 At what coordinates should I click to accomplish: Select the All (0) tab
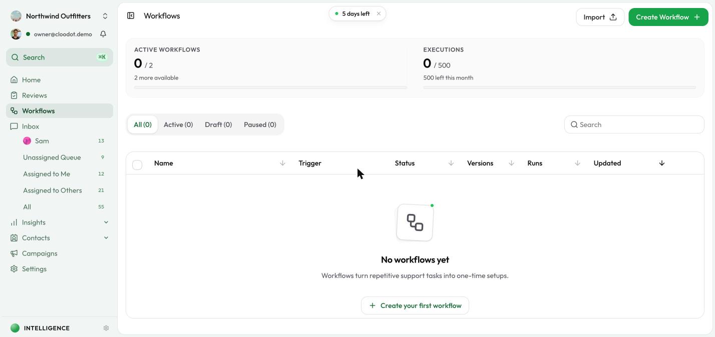[143, 124]
